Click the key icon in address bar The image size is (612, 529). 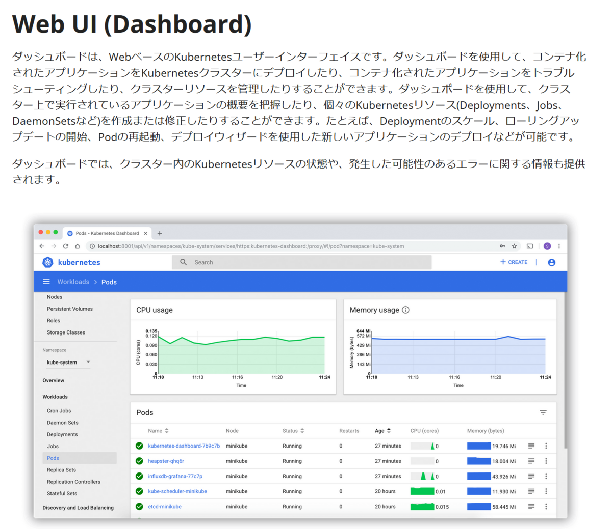[x=502, y=246]
